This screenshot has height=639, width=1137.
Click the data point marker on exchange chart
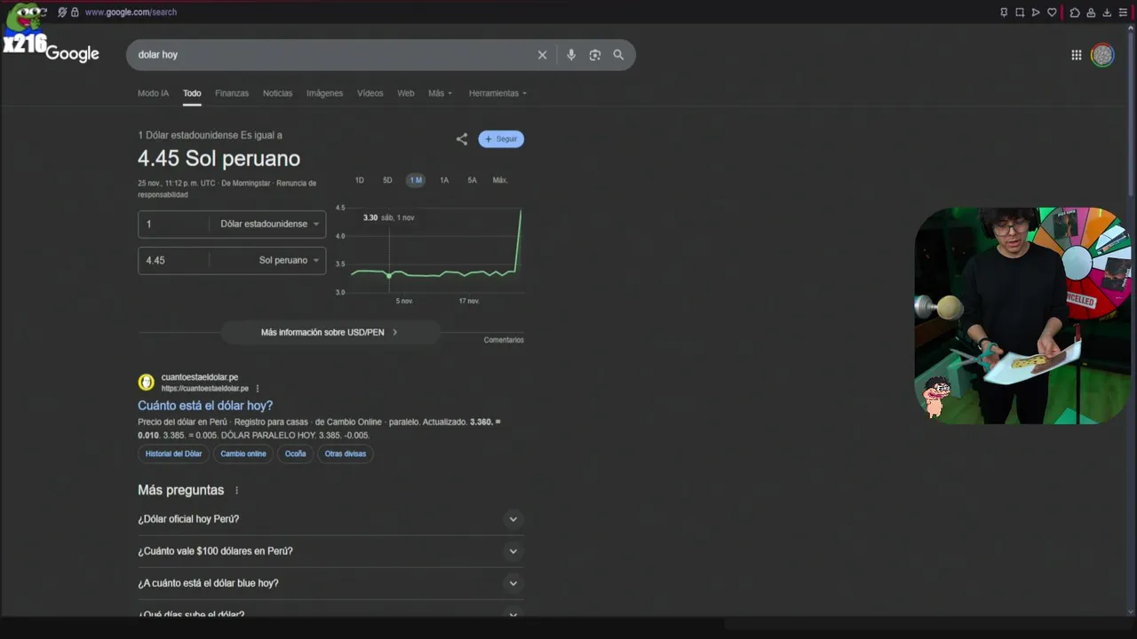389,276
